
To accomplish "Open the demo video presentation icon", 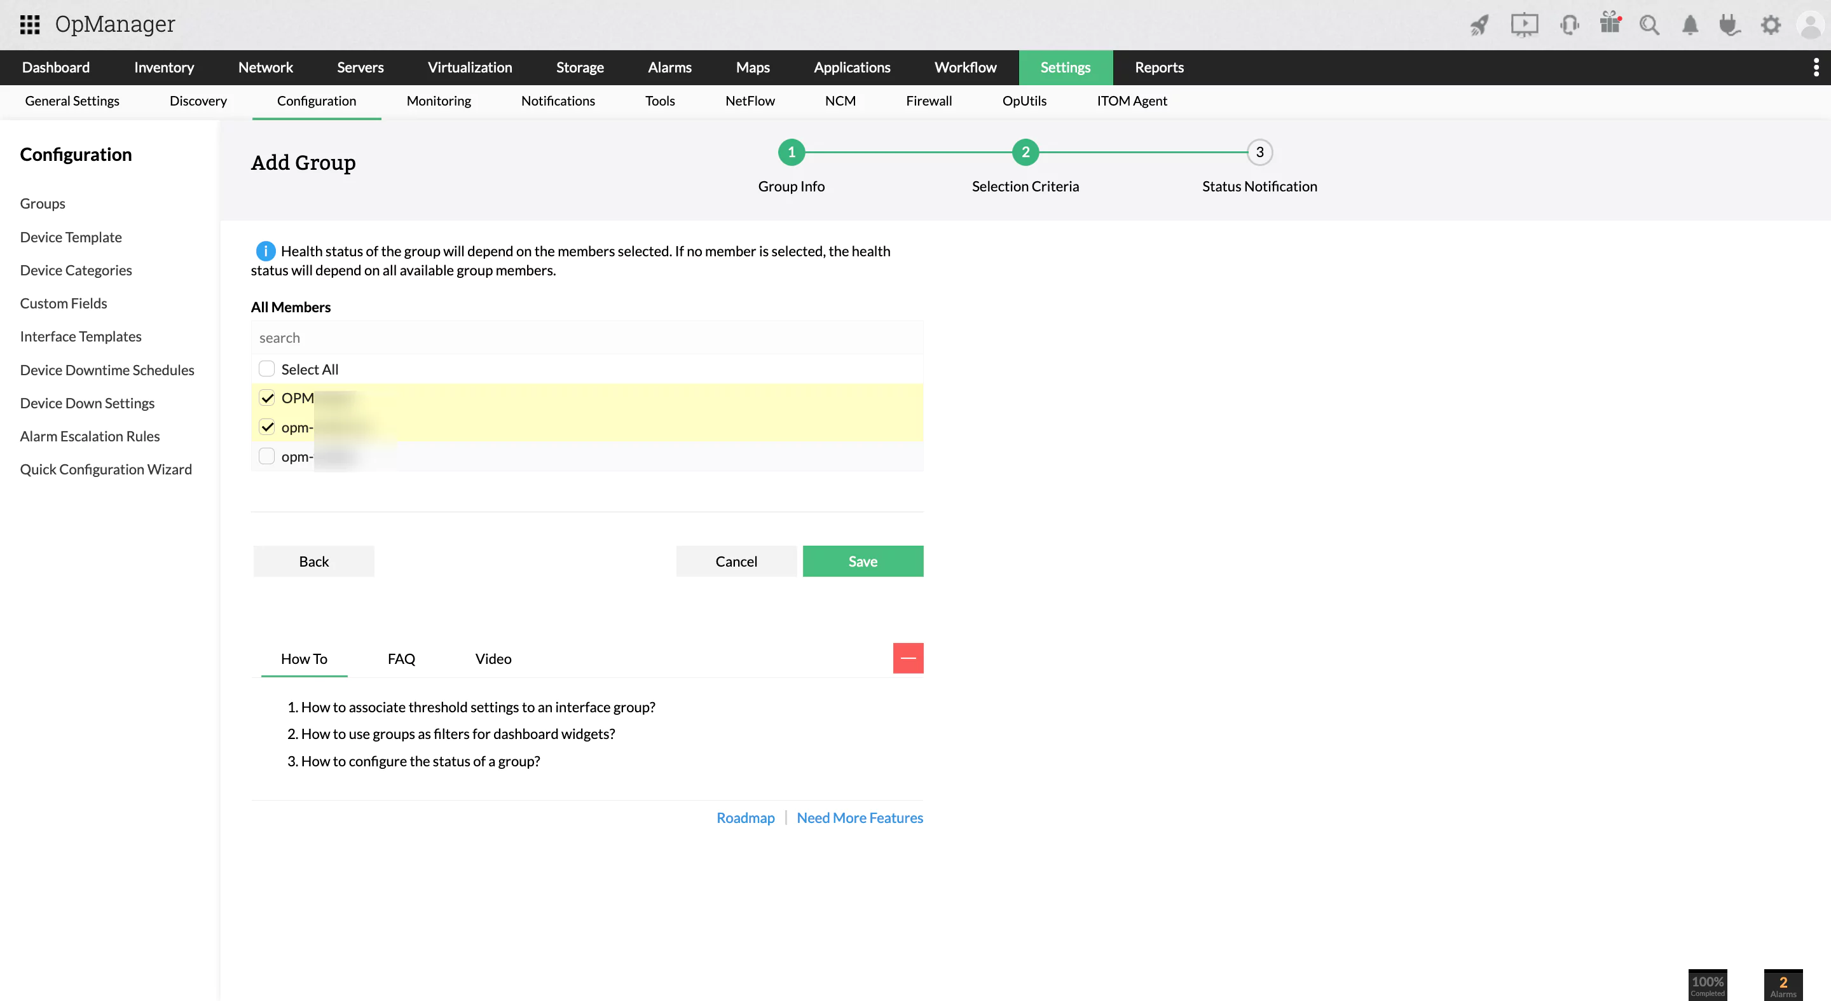I will (1525, 24).
